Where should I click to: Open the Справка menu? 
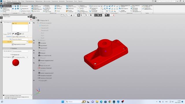(80, 1)
